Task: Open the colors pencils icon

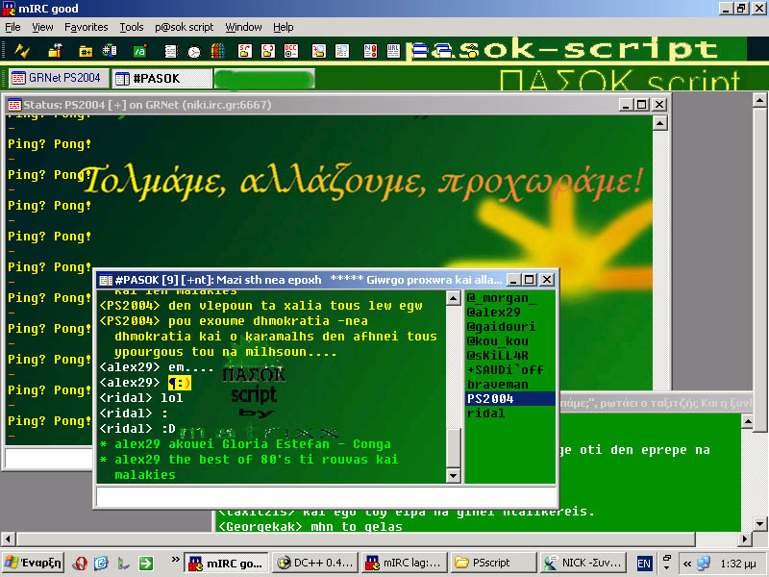Action: point(217,51)
